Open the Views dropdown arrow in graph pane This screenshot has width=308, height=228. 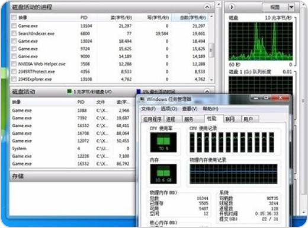point(291,7)
